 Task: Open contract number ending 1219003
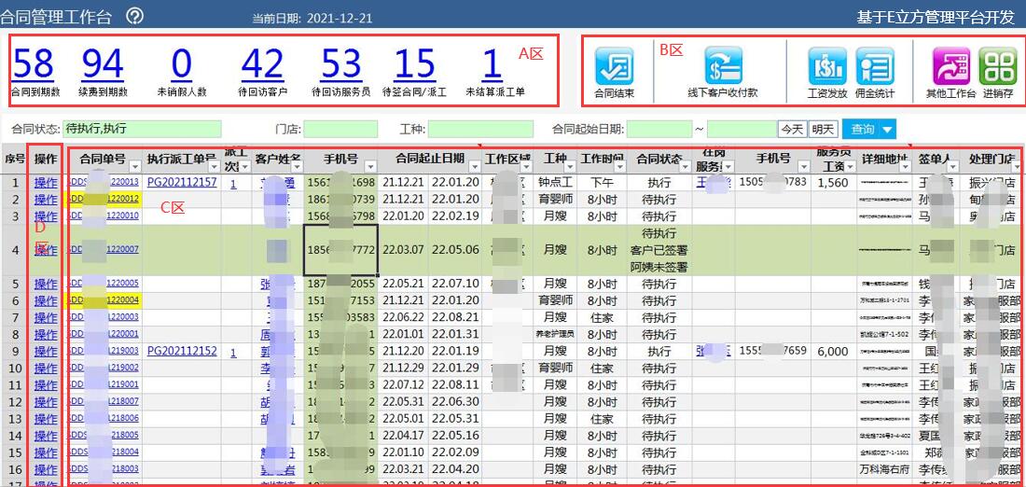click(104, 352)
